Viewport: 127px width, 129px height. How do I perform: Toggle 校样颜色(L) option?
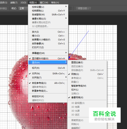click(48, 11)
